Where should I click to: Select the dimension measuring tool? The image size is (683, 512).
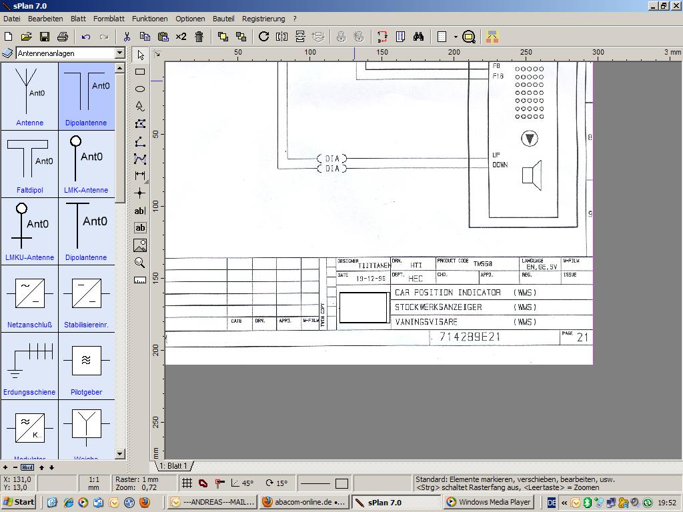click(140, 176)
